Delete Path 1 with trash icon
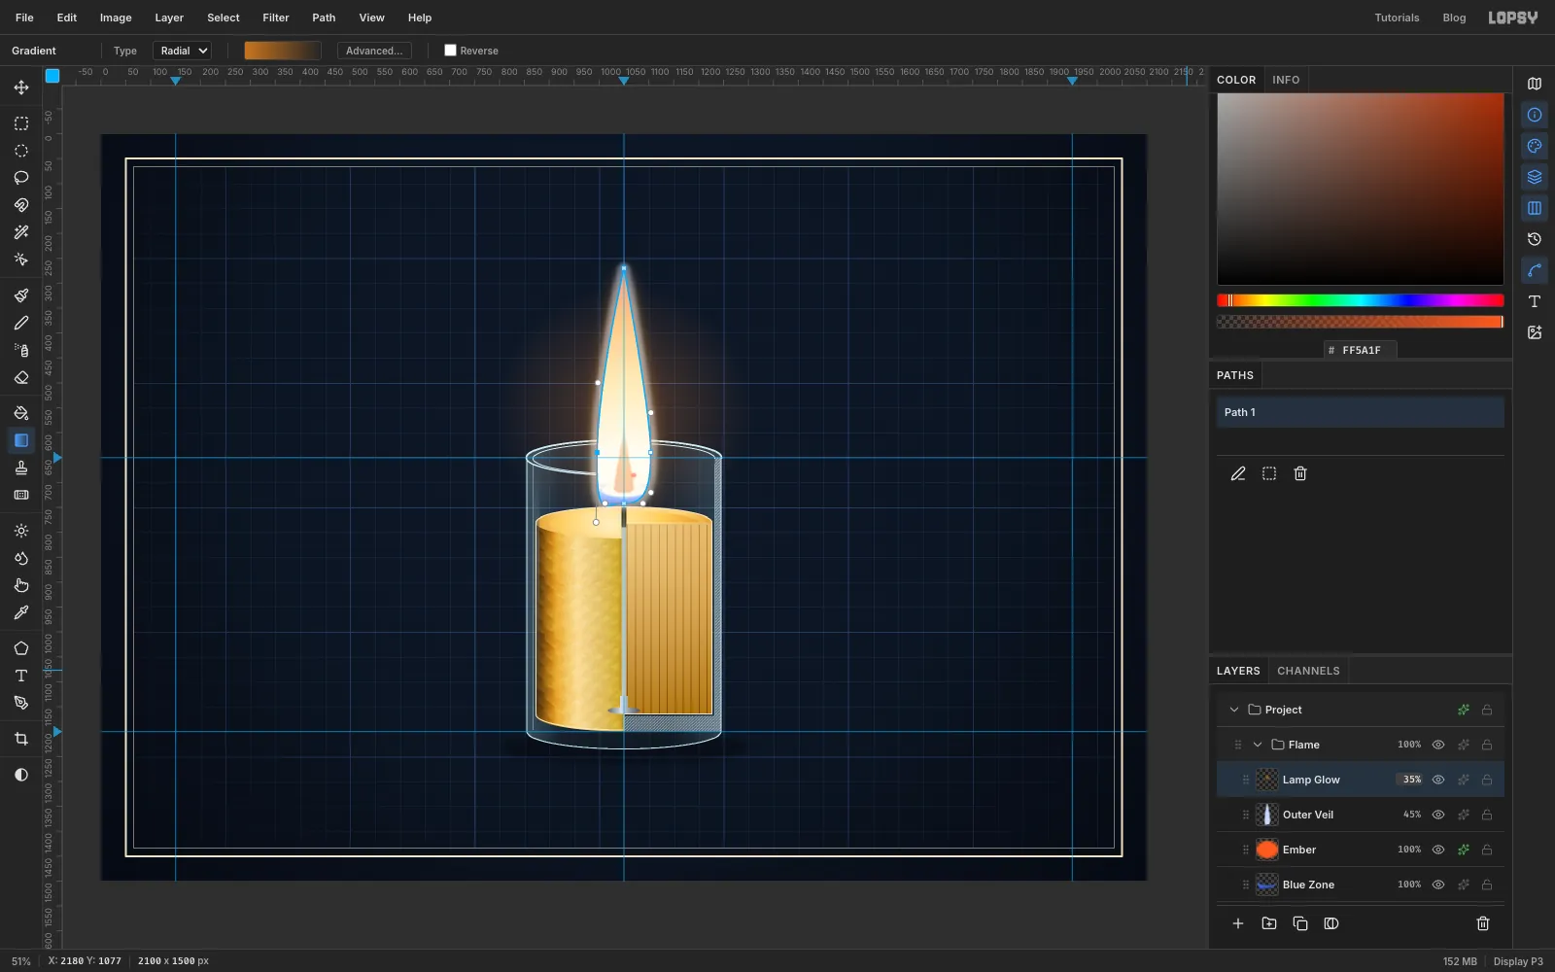Image resolution: width=1555 pixels, height=972 pixels. pyautogui.click(x=1300, y=473)
